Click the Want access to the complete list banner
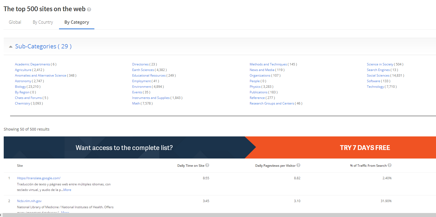 (x=124, y=148)
